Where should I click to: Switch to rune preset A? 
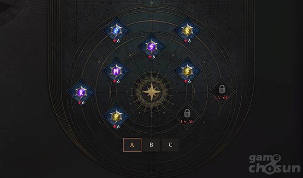132,145
